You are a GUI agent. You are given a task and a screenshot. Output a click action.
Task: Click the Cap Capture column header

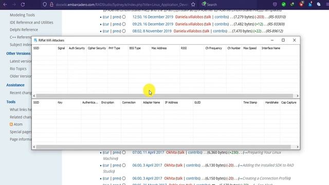(289, 103)
